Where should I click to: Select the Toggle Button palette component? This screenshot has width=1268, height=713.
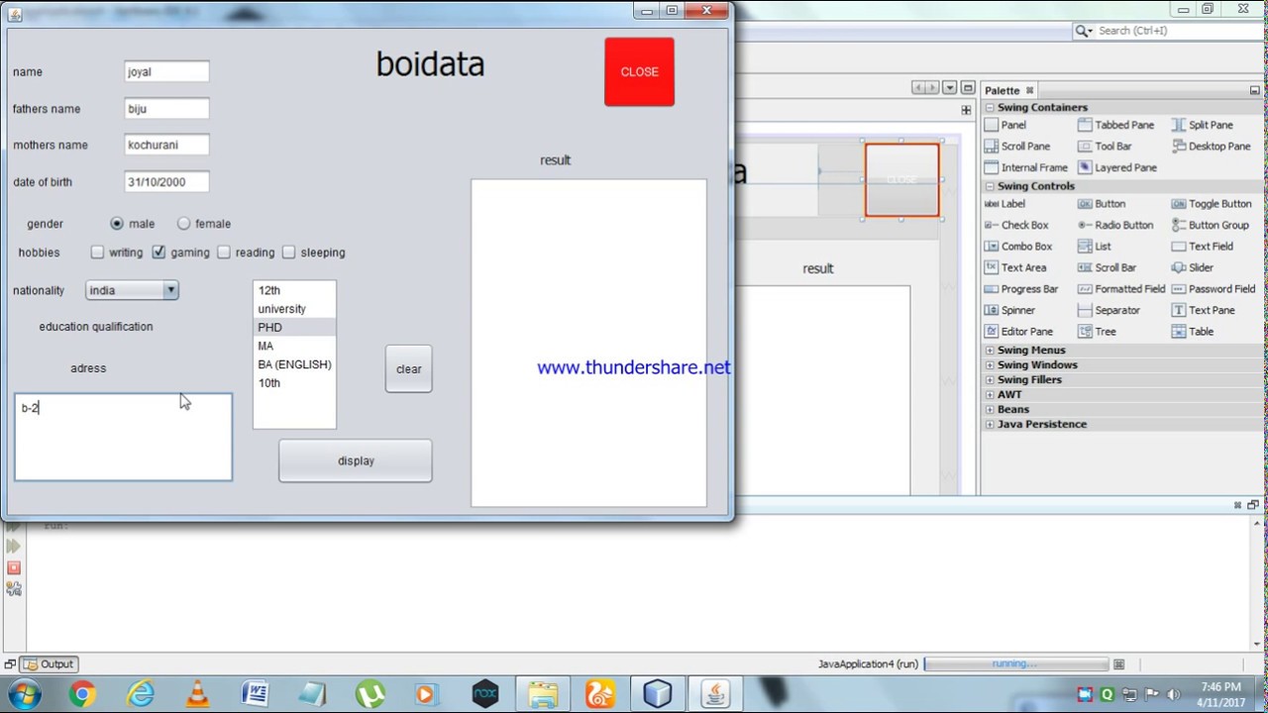pyautogui.click(x=1212, y=204)
